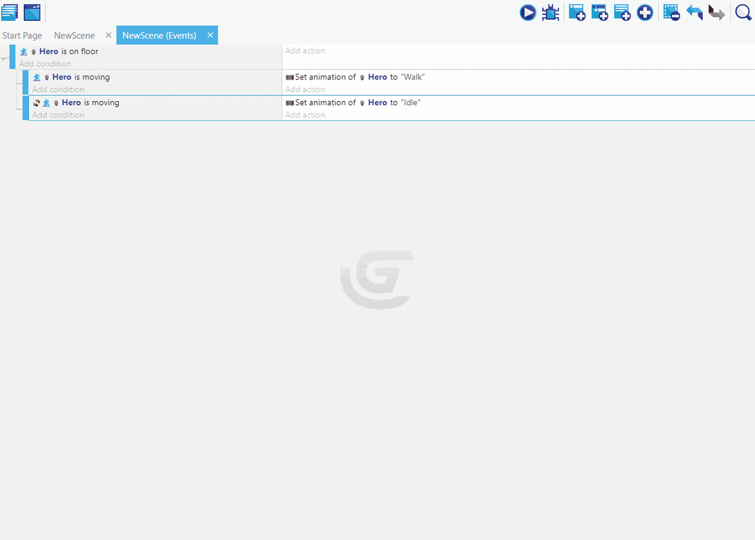
Task: Add a new empty event
Action: click(577, 13)
